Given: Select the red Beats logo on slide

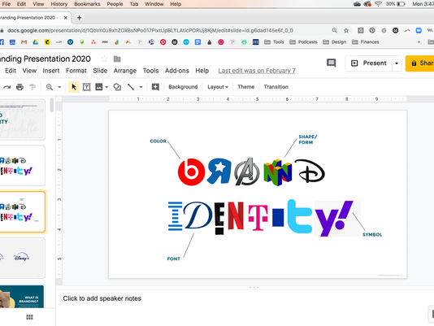Looking at the screenshot, I should point(191,172).
